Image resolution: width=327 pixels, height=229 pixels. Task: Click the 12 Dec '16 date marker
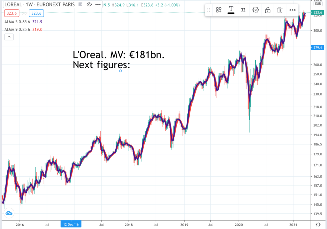(x=71, y=225)
